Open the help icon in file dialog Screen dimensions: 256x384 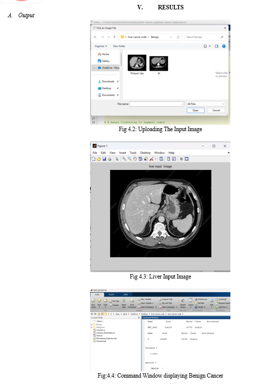(x=224, y=46)
